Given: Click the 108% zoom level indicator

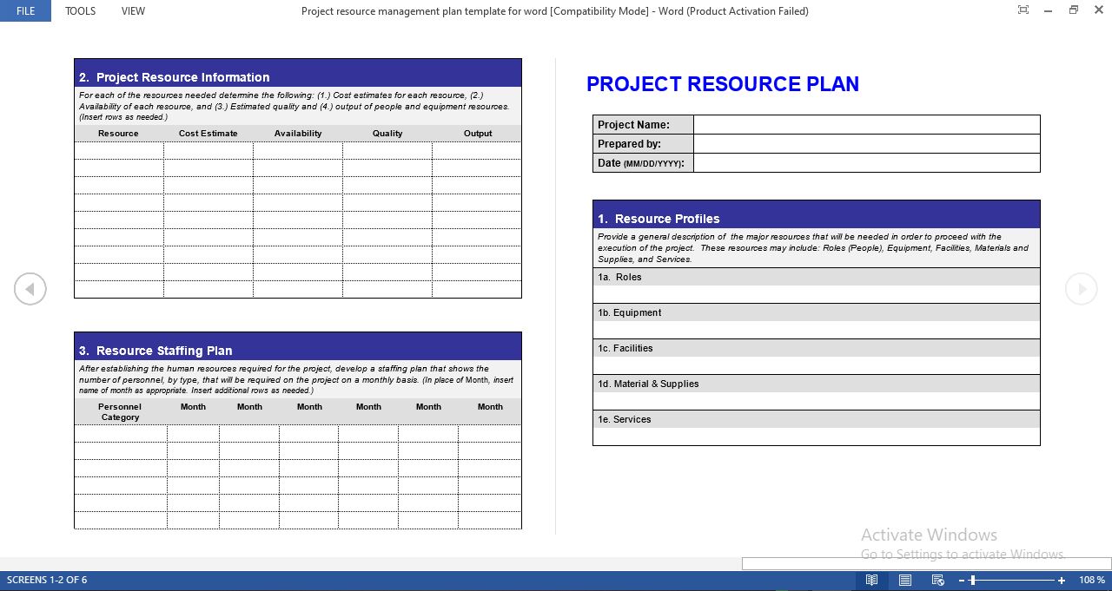Looking at the screenshot, I should (1091, 580).
